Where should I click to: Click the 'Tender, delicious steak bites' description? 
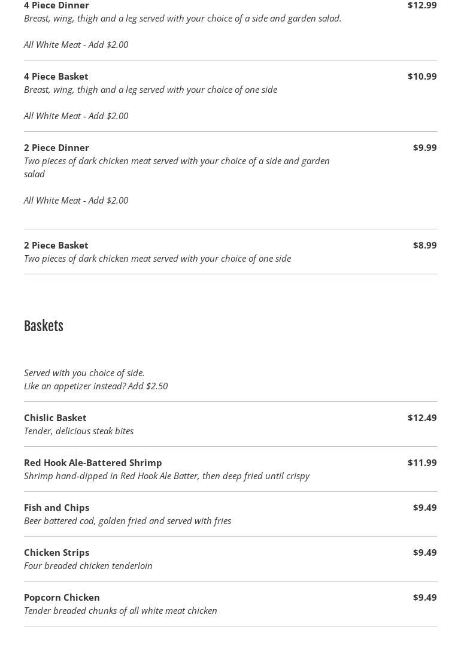[78, 431]
